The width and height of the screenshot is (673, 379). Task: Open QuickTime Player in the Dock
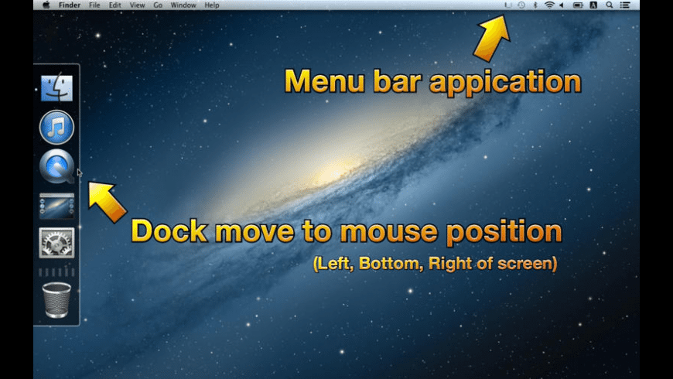(56, 166)
